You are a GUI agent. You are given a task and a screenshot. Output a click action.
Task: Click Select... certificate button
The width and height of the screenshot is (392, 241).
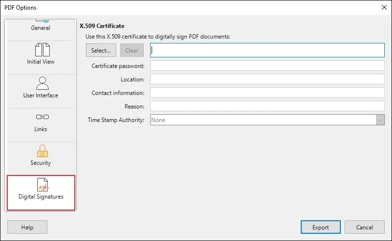tap(101, 50)
